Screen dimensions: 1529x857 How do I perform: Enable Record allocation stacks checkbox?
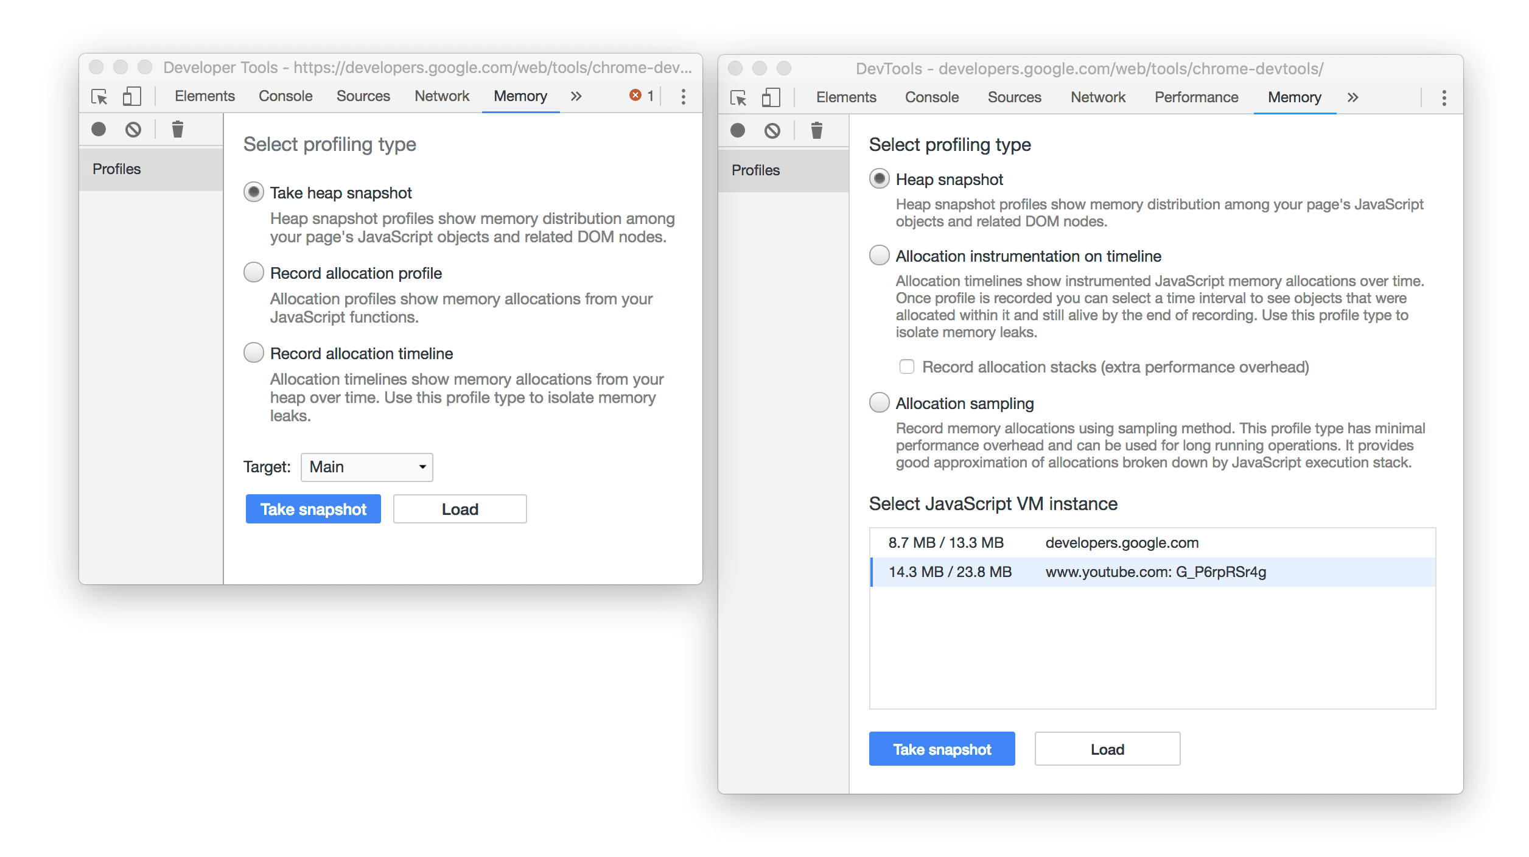905,366
